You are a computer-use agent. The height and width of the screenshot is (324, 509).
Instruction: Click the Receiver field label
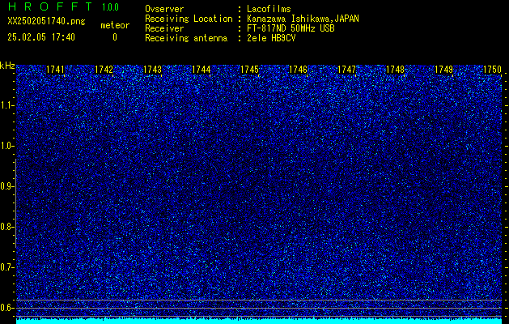[164, 28]
